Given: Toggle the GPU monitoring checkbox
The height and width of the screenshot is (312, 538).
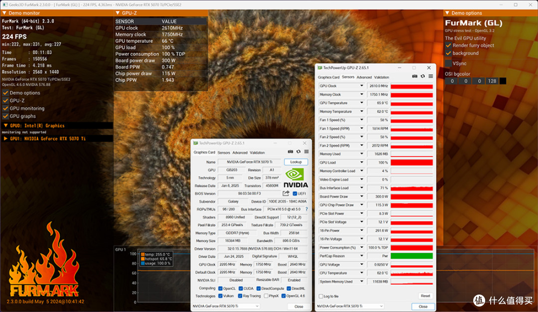Looking at the screenshot, I should point(5,108).
